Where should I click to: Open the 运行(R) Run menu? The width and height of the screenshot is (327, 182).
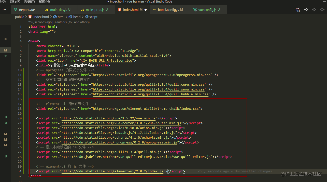pyautogui.click(x=15, y=2)
